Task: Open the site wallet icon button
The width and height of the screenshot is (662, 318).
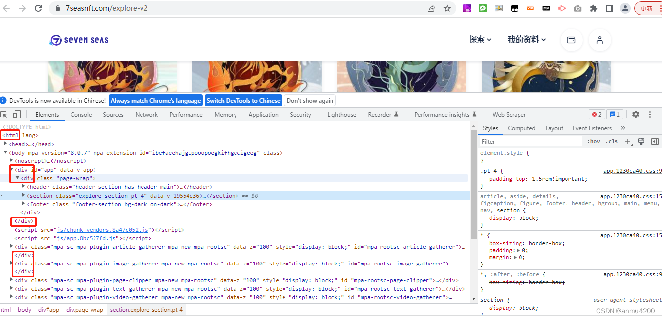Action: pyautogui.click(x=571, y=40)
